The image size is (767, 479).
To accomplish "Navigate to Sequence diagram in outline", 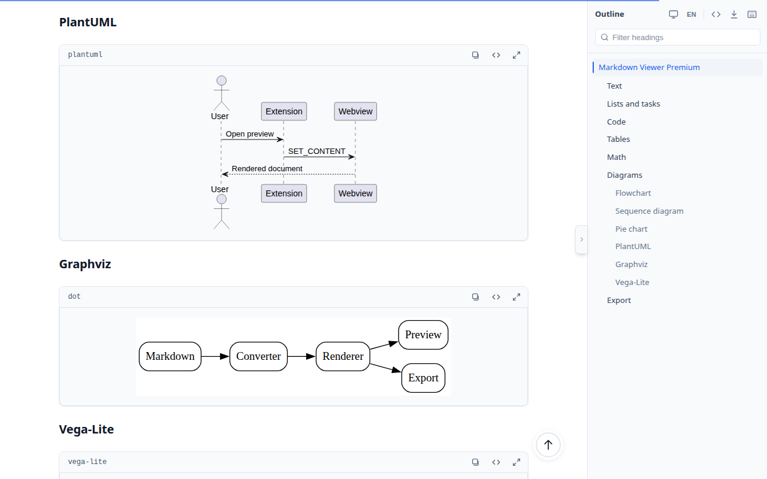I will click(649, 211).
